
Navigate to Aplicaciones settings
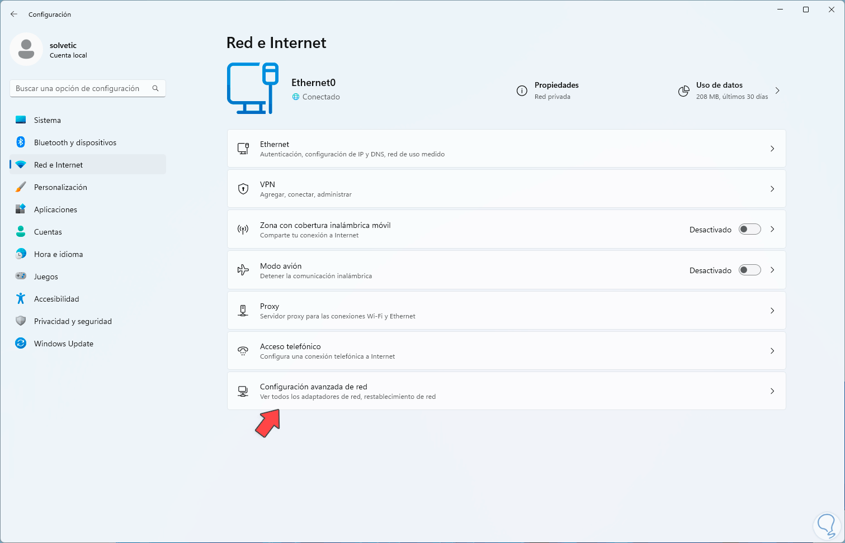tap(88, 209)
